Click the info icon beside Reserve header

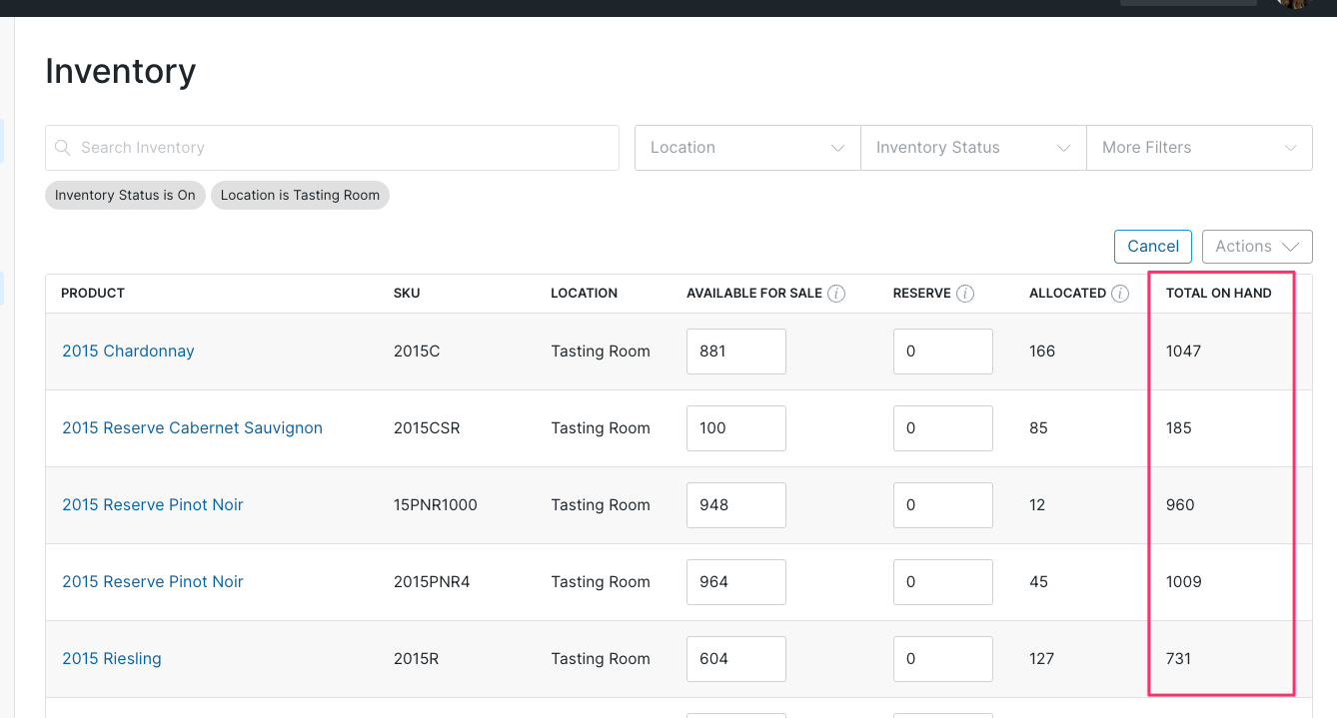coord(964,293)
